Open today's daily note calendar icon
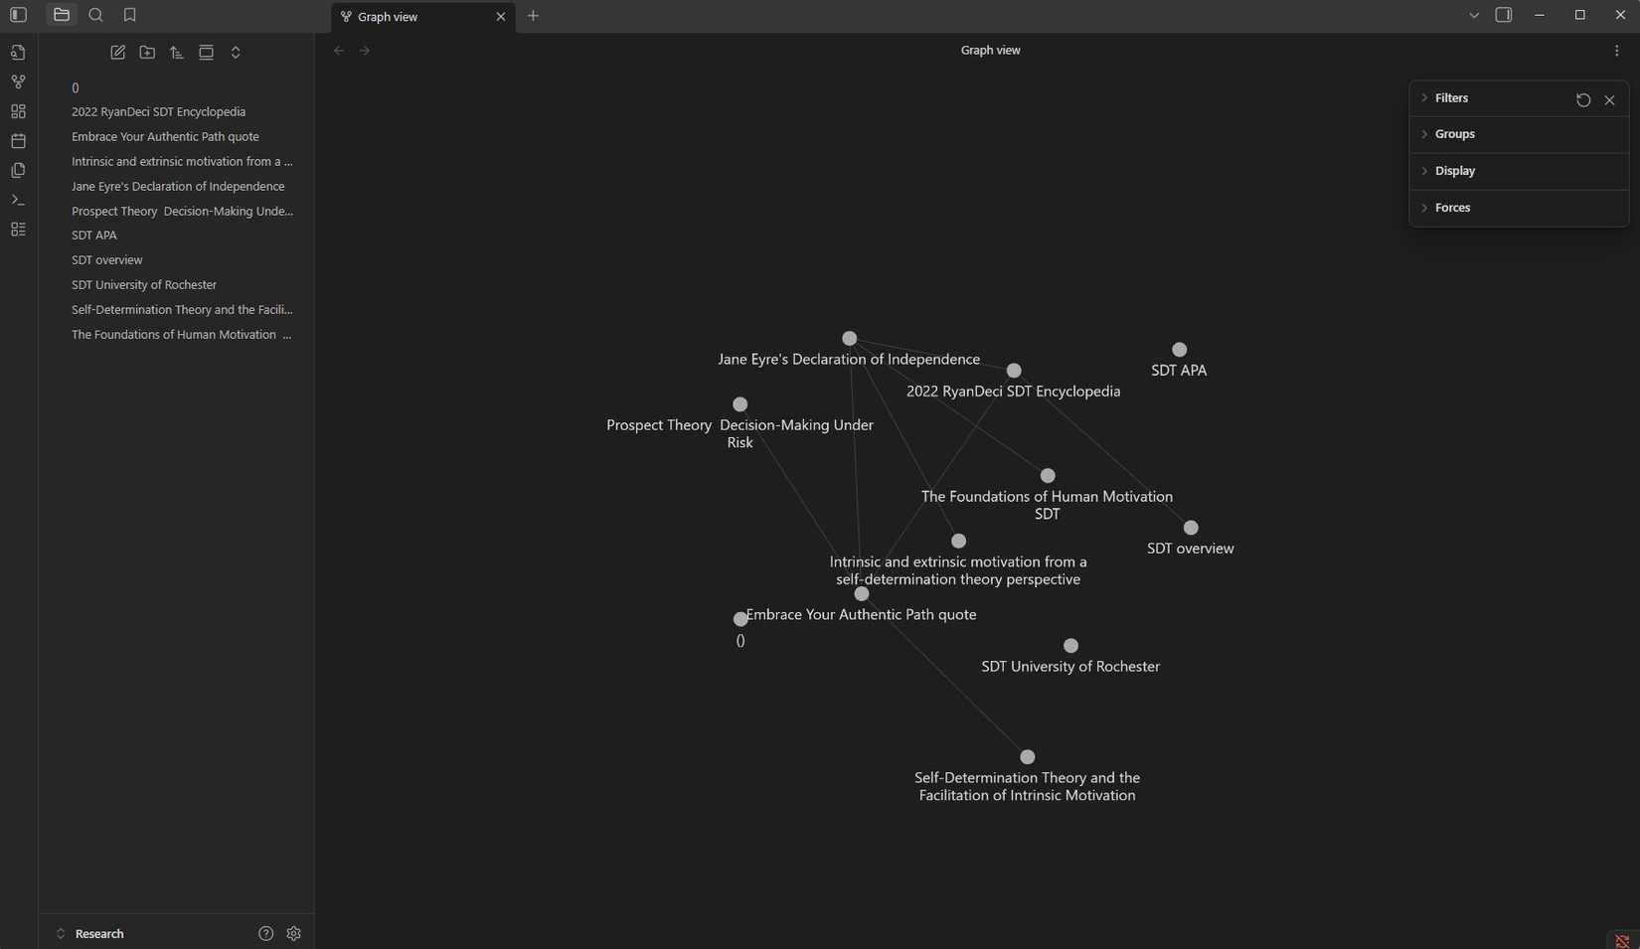The width and height of the screenshot is (1640, 949). [18, 140]
